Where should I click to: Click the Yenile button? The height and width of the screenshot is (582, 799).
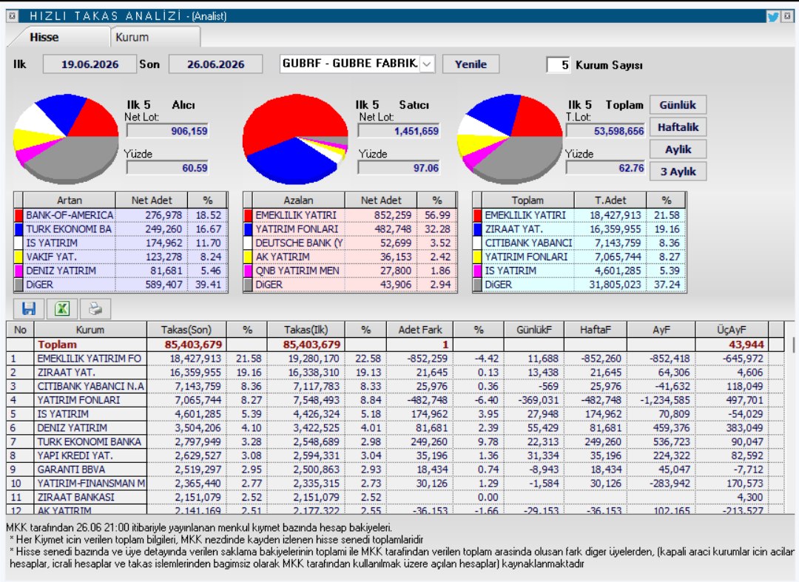tap(471, 64)
